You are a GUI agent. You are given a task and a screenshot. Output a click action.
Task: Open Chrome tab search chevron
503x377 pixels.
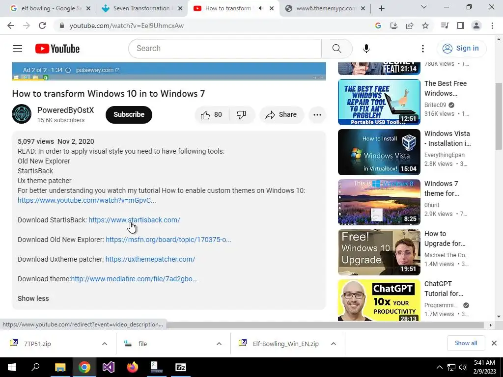[424, 7]
